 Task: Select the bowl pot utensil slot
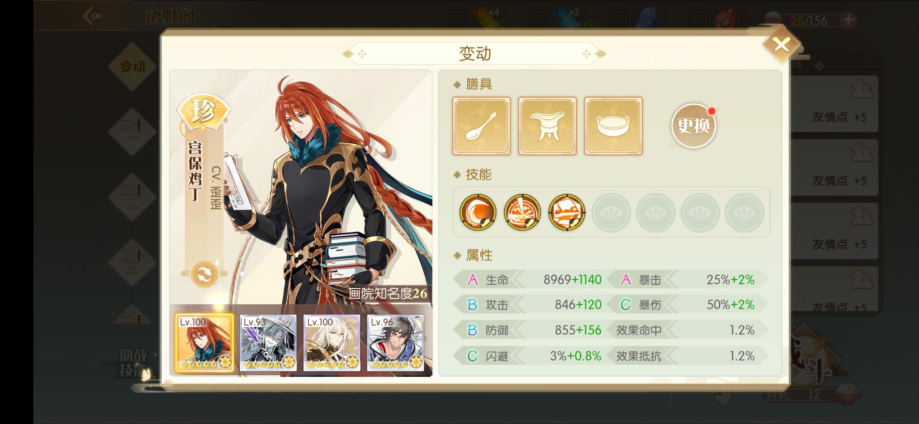point(613,126)
